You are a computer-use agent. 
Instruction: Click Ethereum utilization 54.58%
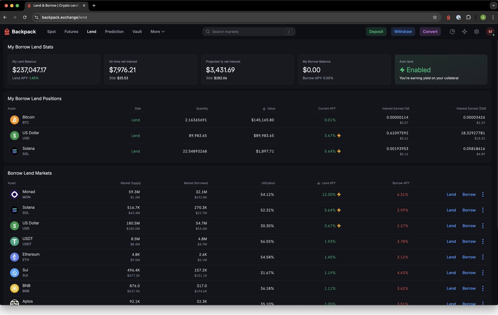click(x=267, y=257)
